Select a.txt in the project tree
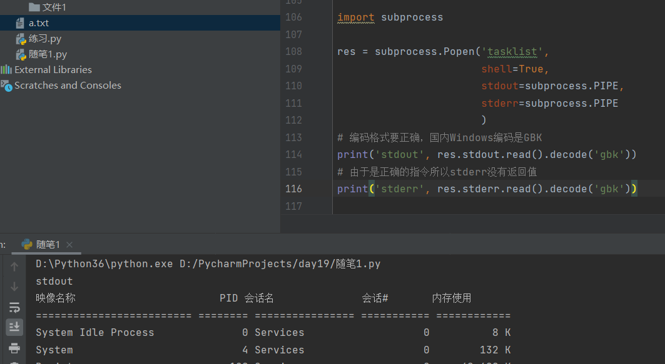 point(39,23)
